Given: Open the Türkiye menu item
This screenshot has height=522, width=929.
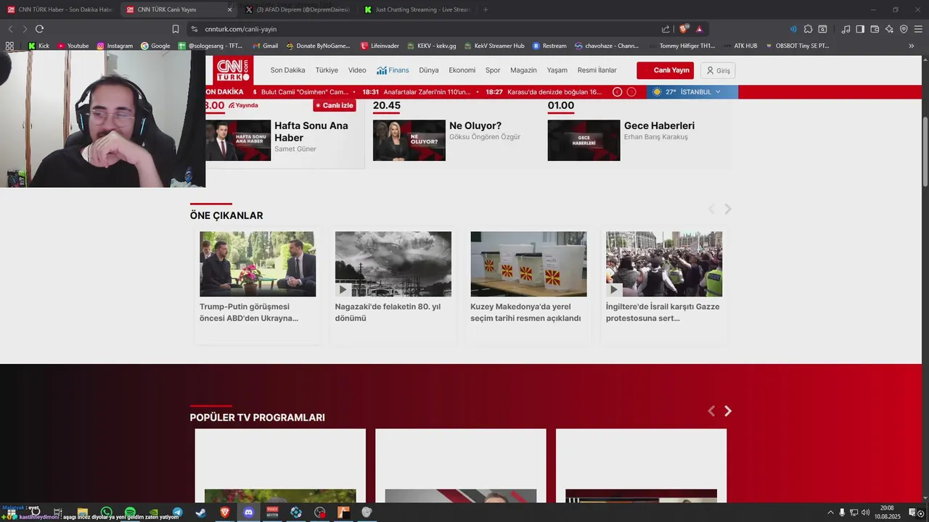Looking at the screenshot, I should 327,70.
